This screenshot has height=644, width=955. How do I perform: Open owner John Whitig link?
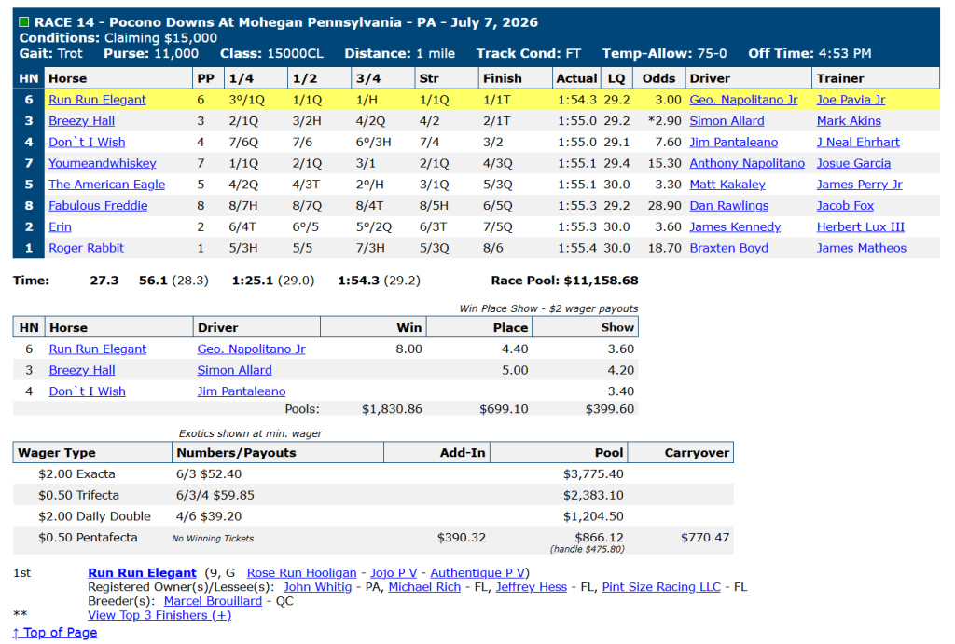317,587
